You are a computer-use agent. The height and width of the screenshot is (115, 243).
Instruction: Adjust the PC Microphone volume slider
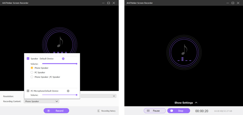(60, 95)
